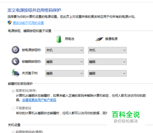Open sleep button plugged-in dropdown 睡眠
The height and width of the screenshot is (133, 153).
coord(107,62)
